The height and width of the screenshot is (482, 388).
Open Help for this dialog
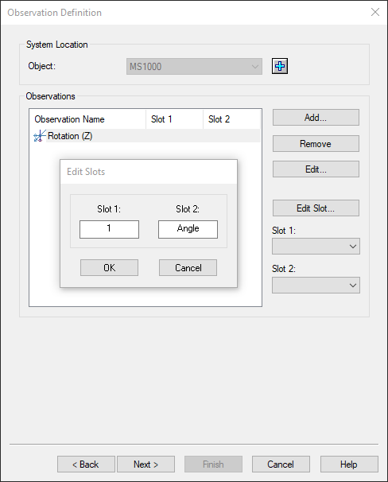[349, 465]
